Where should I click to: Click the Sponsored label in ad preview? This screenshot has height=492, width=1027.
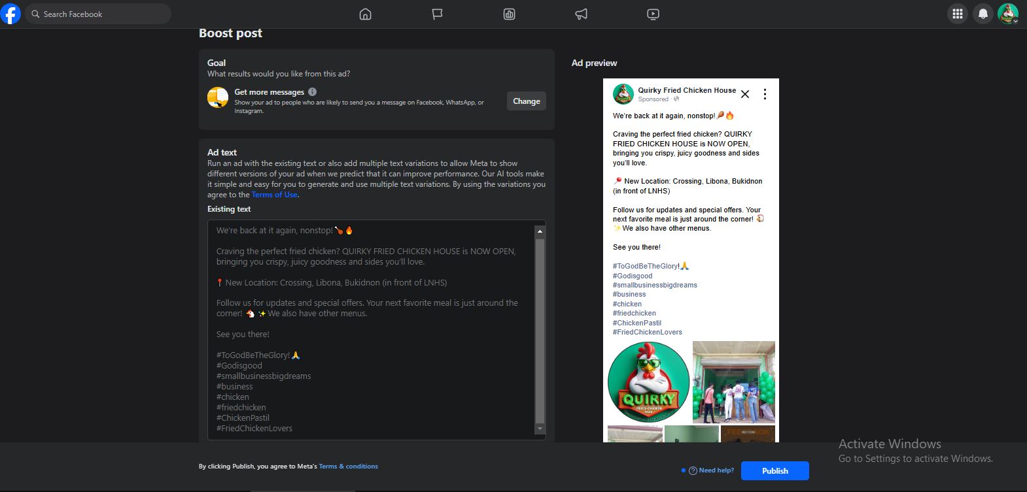click(653, 99)
